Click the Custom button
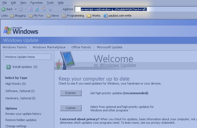197x128 pixels. tap(71, 108)
